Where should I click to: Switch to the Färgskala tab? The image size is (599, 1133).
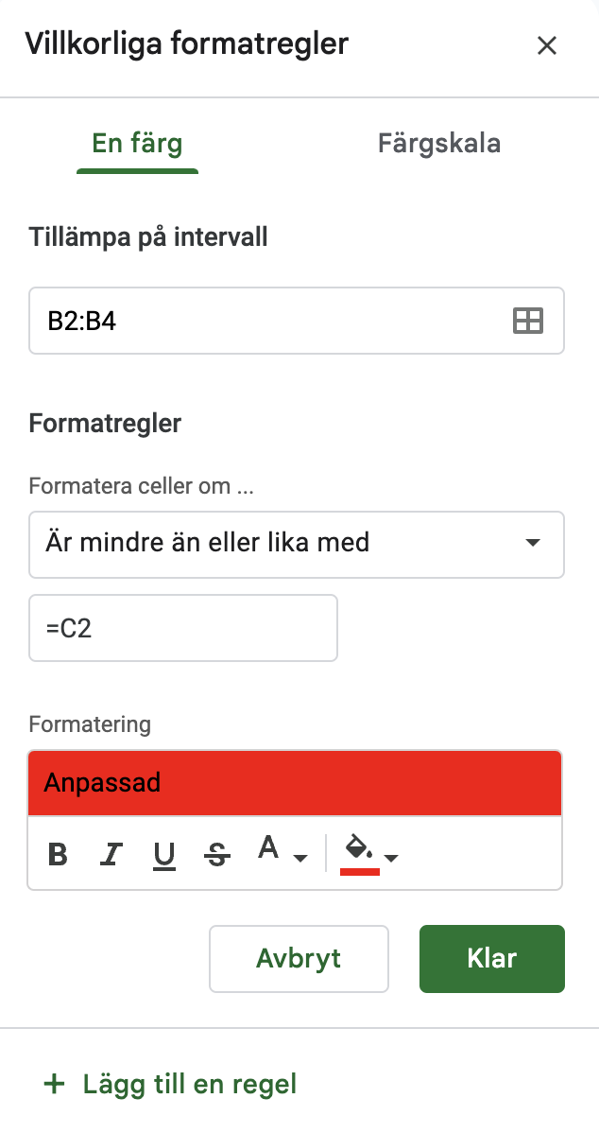tap(439, 144)
